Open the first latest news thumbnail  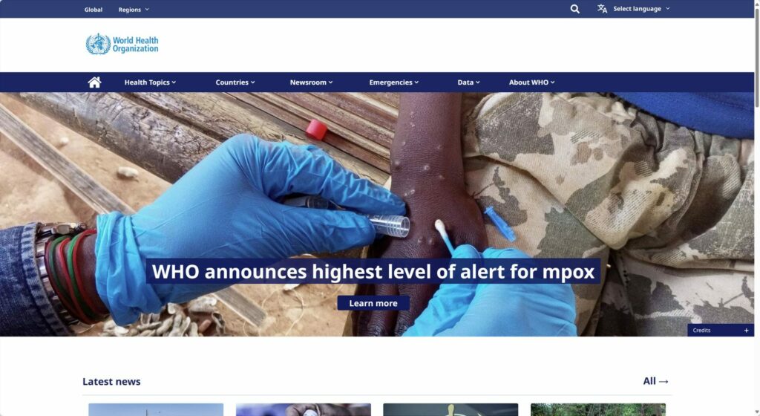point(156,410)
